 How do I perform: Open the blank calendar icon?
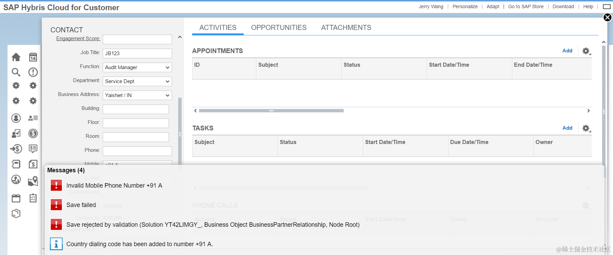tap(16, 198)
